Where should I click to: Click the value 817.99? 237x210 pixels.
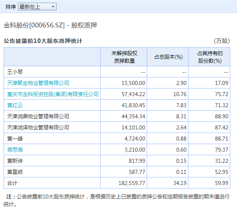(137, 161)
